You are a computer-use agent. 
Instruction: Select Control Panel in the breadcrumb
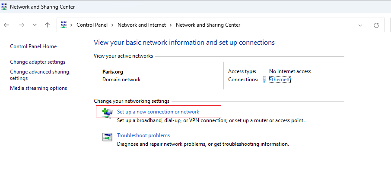tap(92, 25)
